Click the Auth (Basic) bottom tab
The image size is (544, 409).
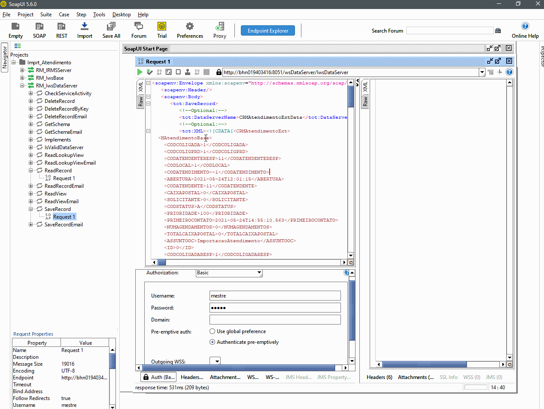159,377
